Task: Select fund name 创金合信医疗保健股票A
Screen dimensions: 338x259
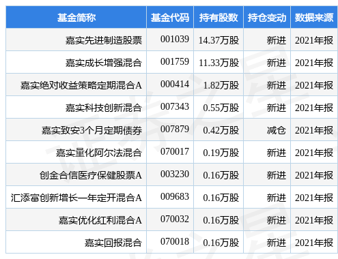Action: 91,175
